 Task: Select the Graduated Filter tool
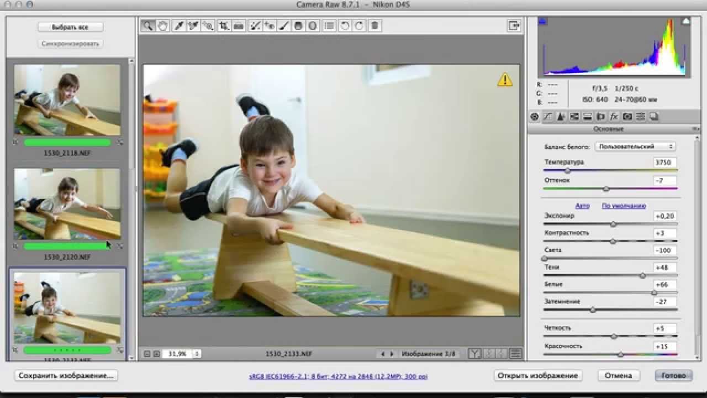pos(299,25)
